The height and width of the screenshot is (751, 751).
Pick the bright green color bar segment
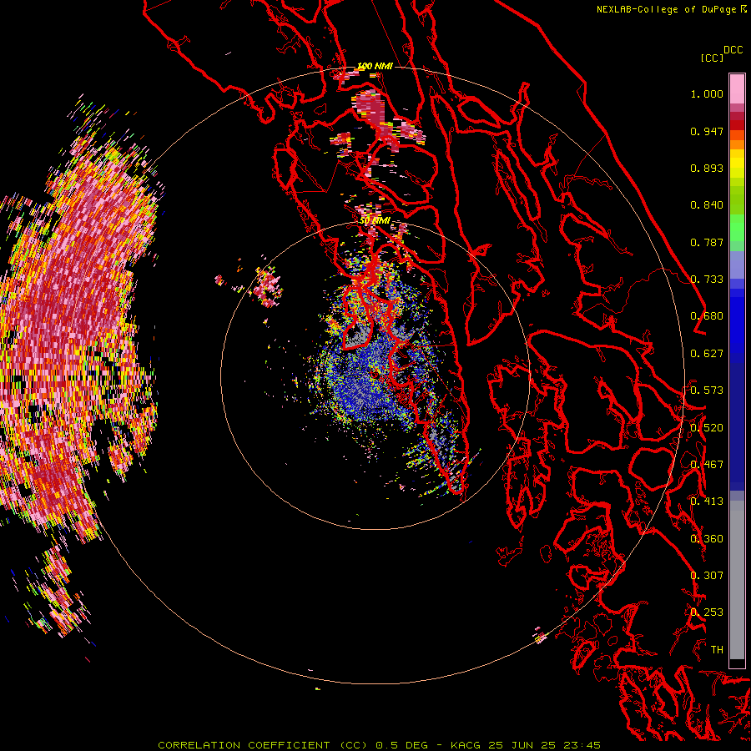coord(737,228)
